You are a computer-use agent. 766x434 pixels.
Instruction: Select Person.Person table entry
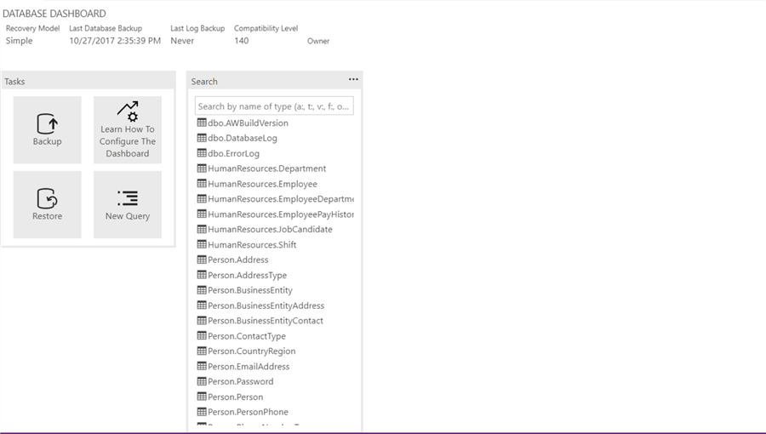tap(236, 397)
